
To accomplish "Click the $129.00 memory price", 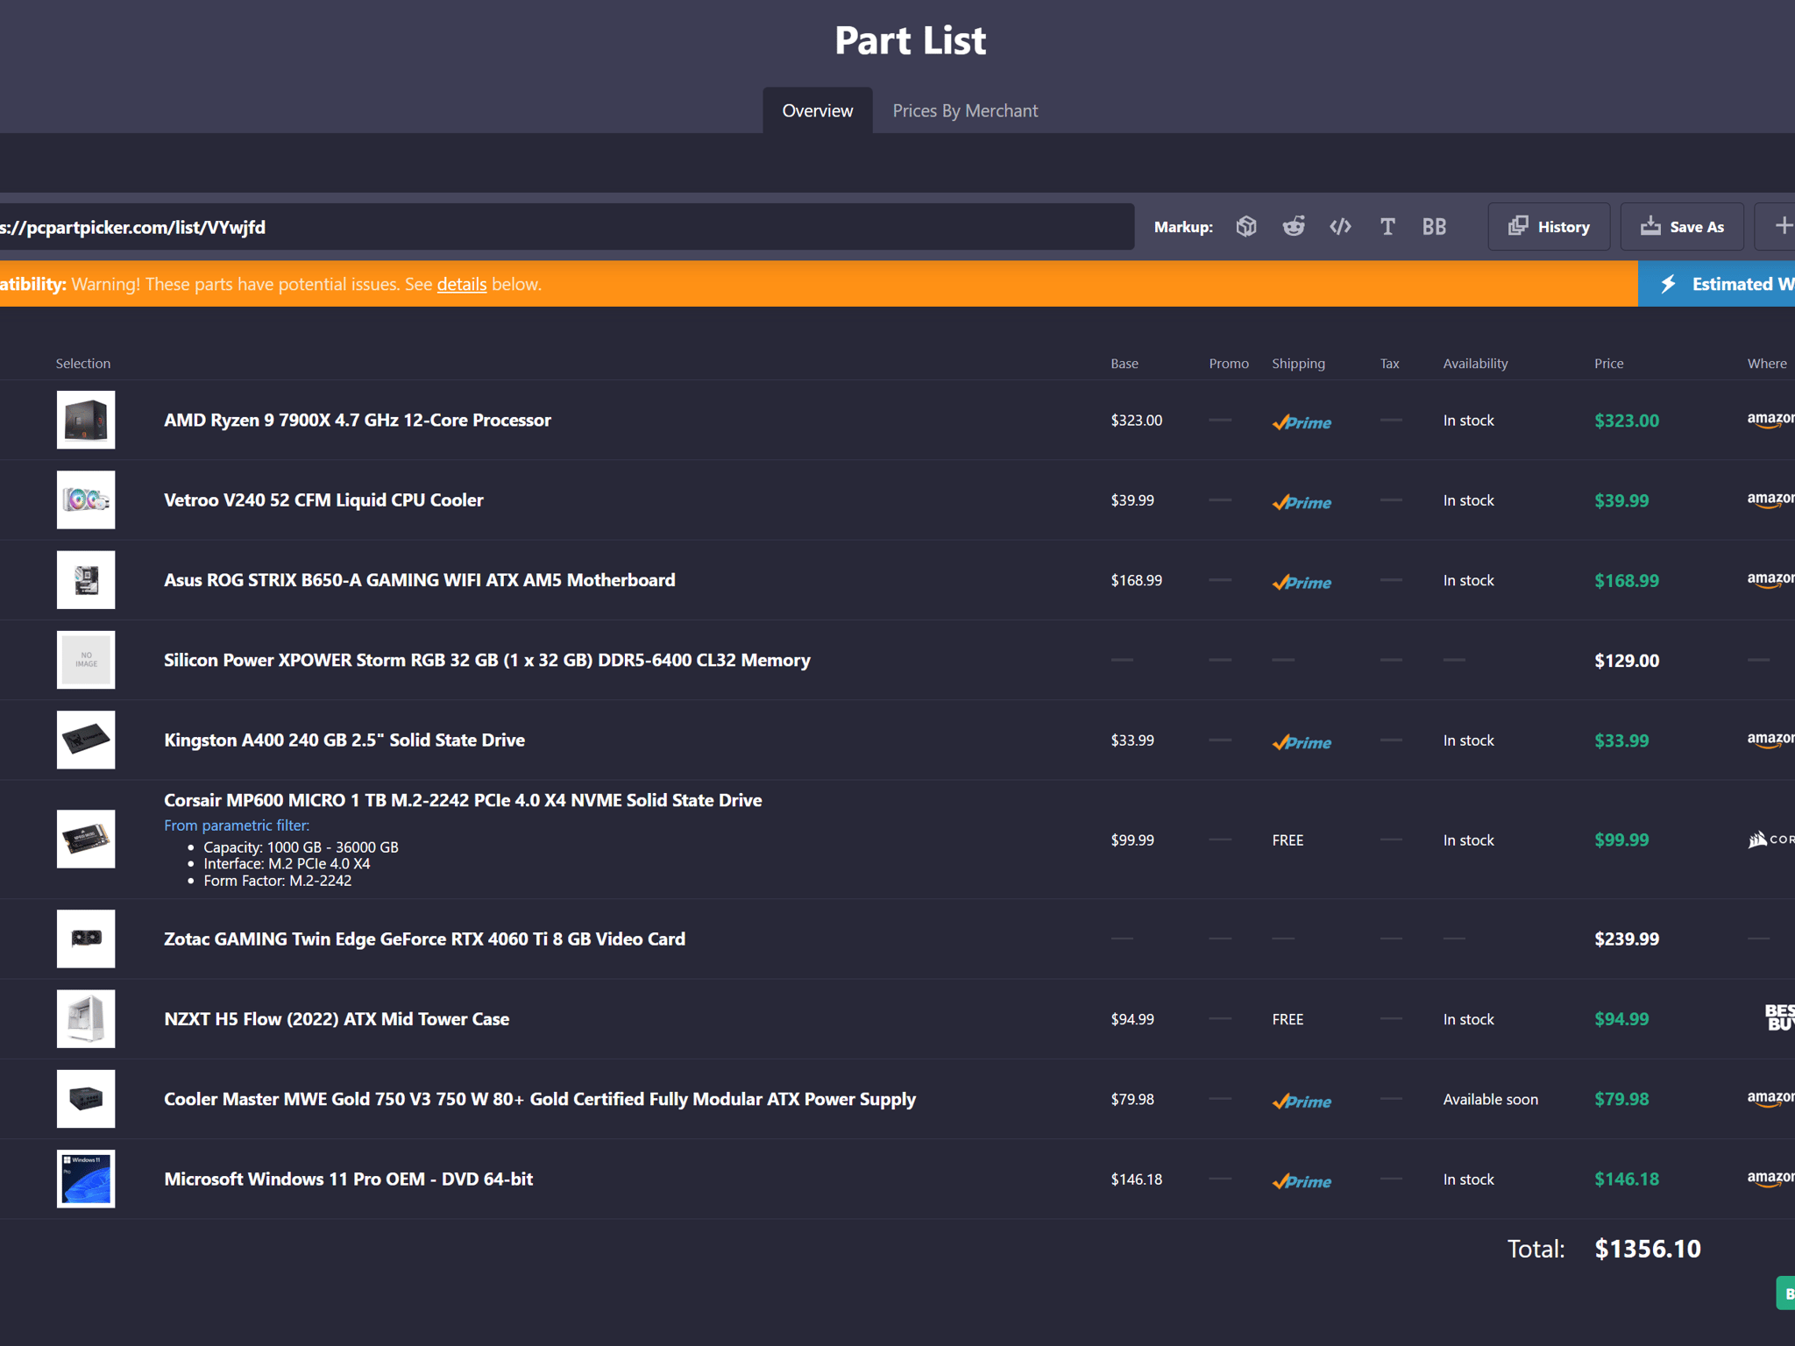I will (1627, 661).
